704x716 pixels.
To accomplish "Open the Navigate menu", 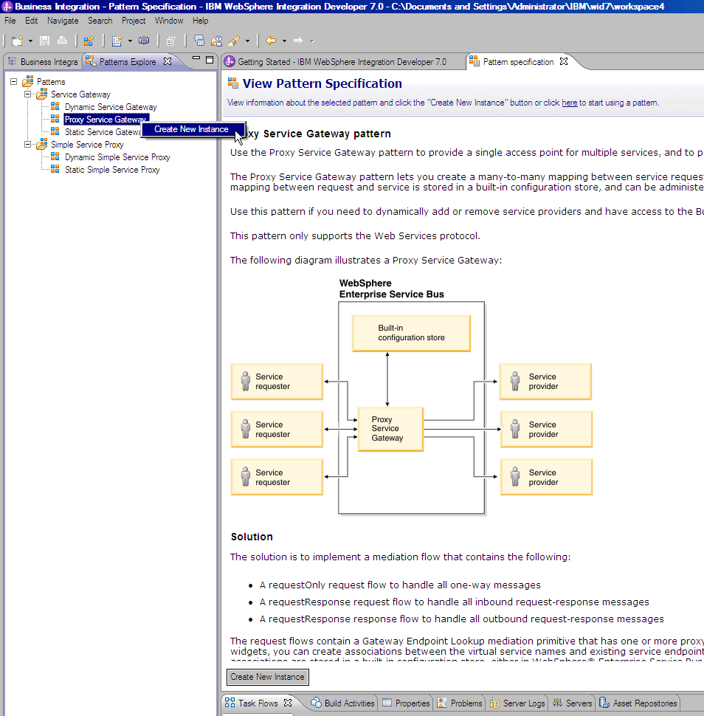I will click(x=63, y=21).
